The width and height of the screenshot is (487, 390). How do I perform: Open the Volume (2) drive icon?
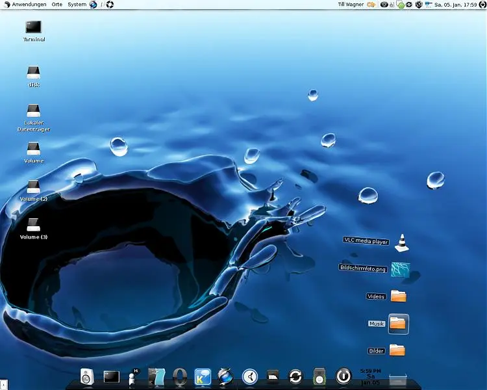pyautogui.click(x=33, y=187)
